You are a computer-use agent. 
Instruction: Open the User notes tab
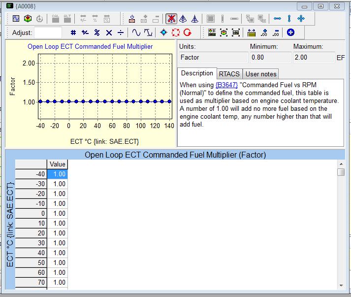pos(261,74)
